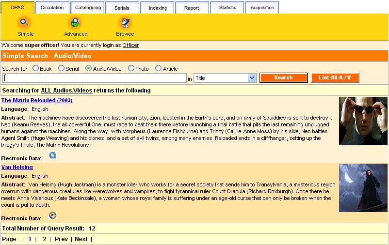Go to results page 1
This screenshot has height=245, width=389.
(30, 239)
